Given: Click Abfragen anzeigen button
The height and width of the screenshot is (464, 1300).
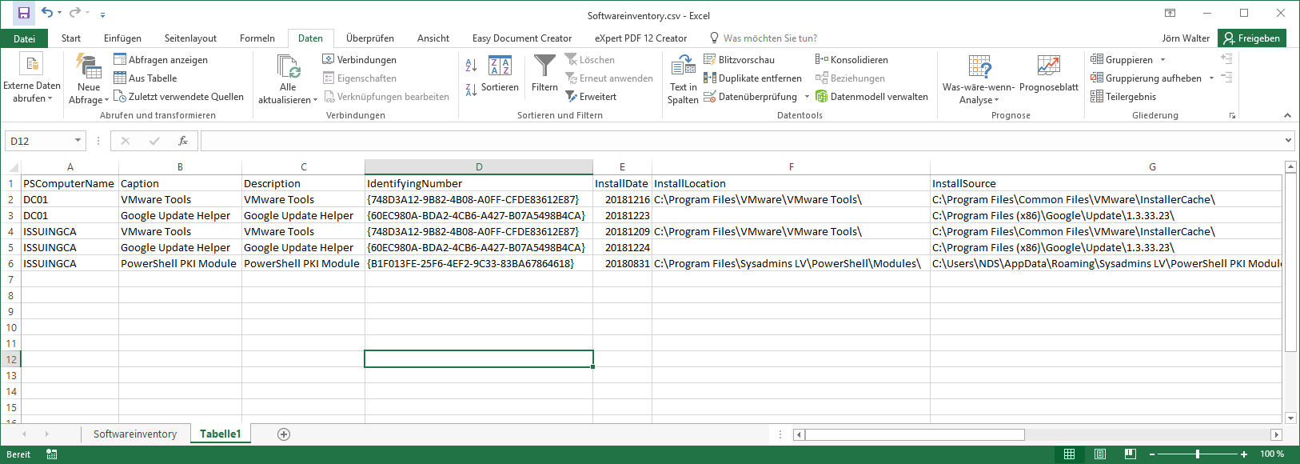Looking at the screenshot, I should [x=161, y=60].
